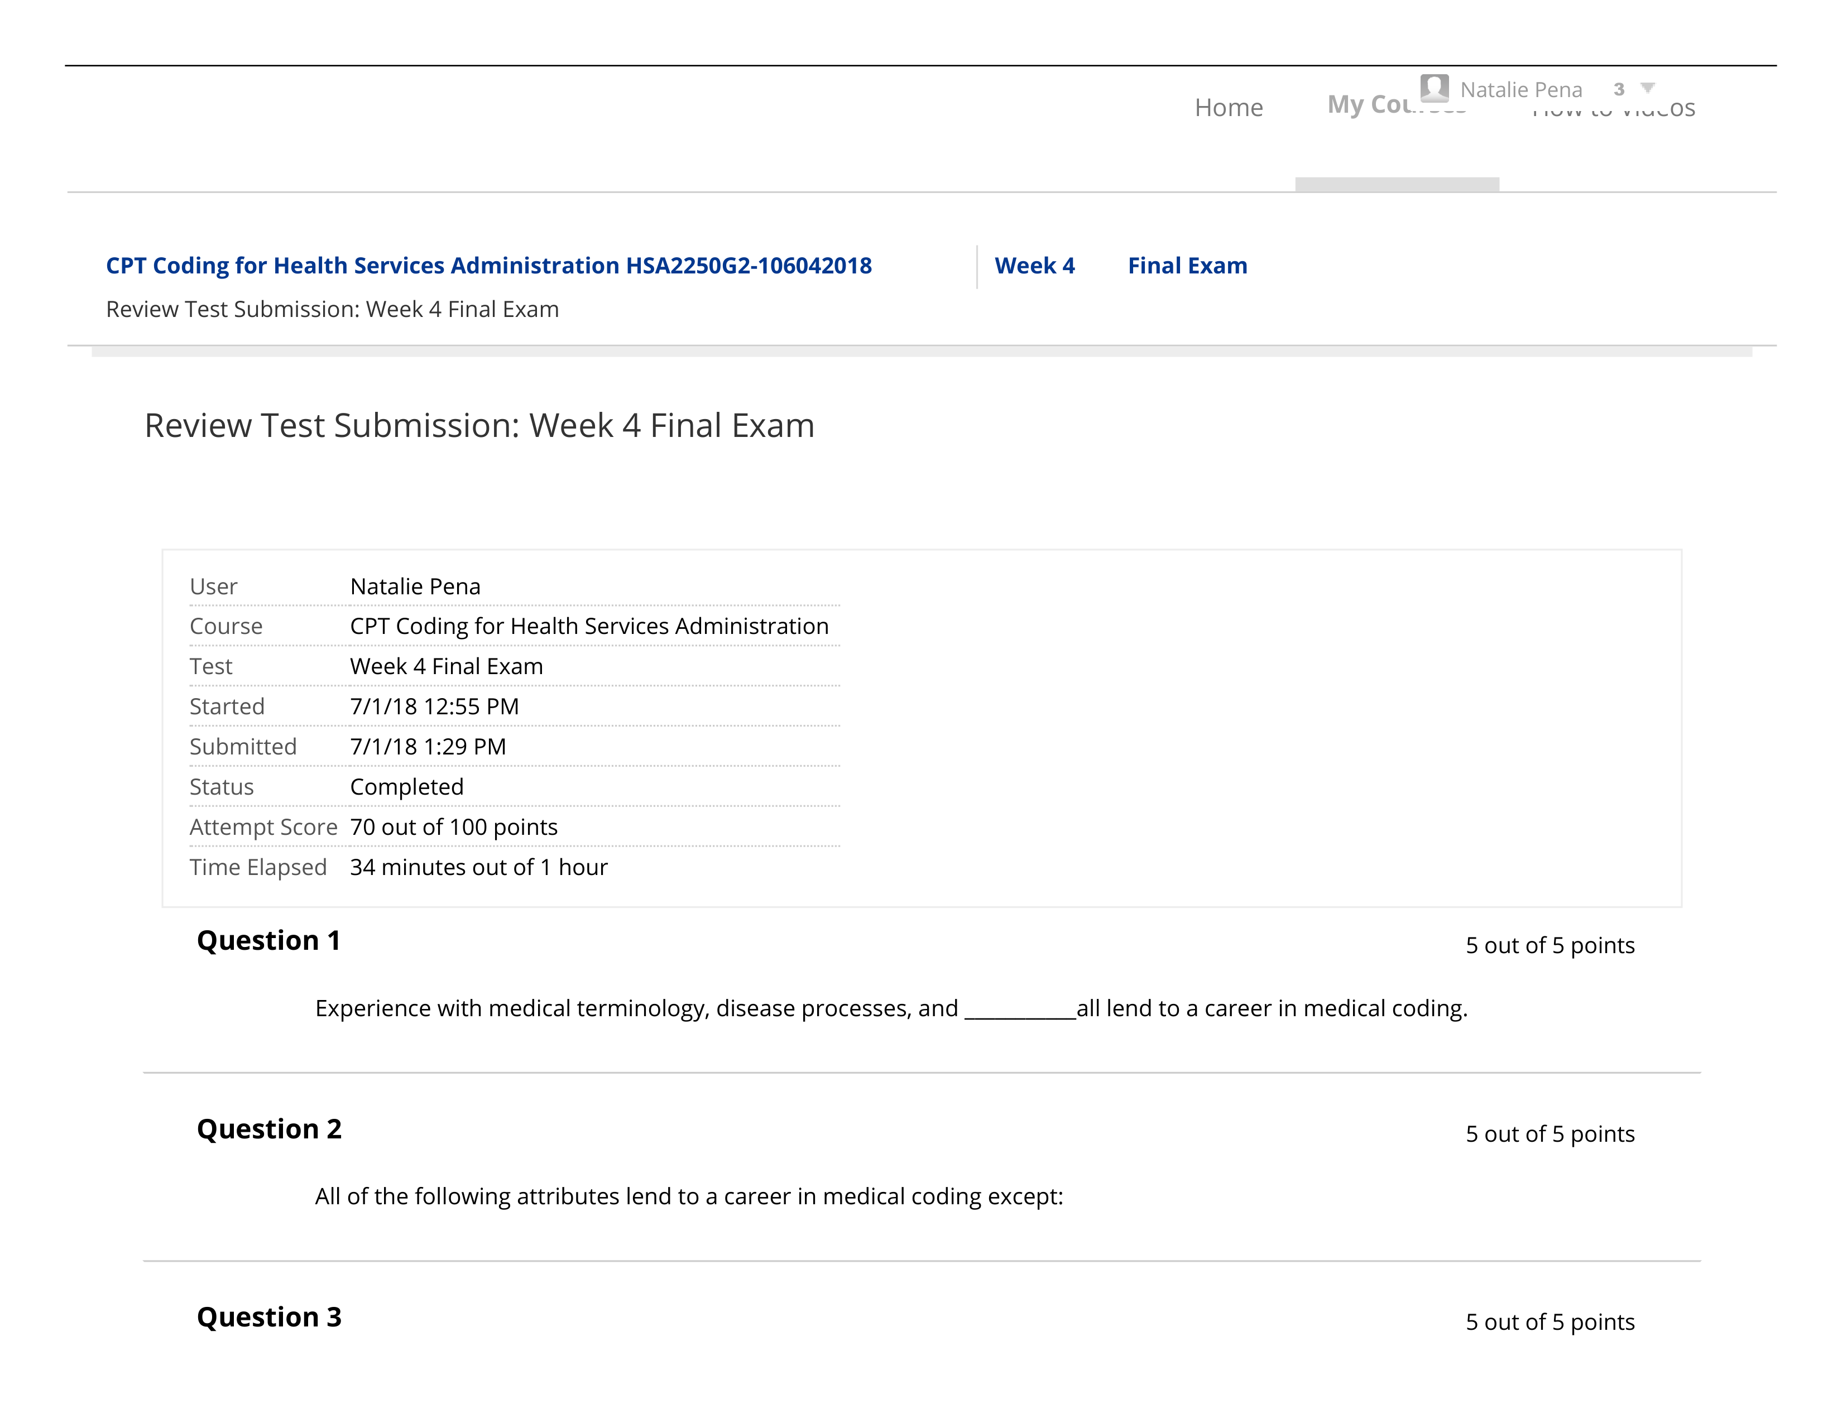Viewport: 1842px width, 1423px height.
Task: Click the Question 3 heading
Action: [269, 1317]
